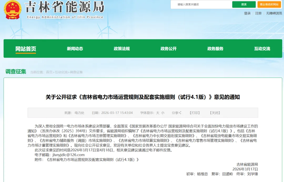Open the 新闻动态 menu item
The image size is (284, 182).
point(74,49)
